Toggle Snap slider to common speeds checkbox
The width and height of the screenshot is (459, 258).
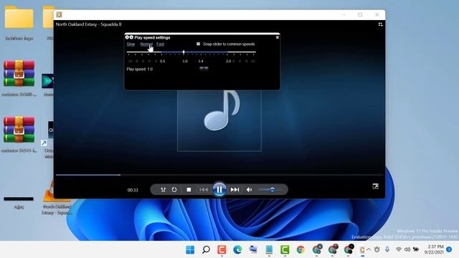(198, 44)
